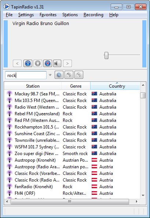Viewport: 150px width, 218px height.
Task: Open the search history dropdown arrow
Action: pyautogui.click(x=50, y=75)
